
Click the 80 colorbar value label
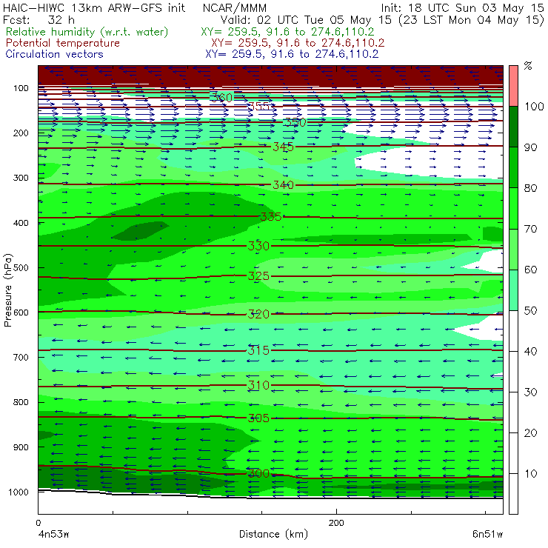[530, 188]
